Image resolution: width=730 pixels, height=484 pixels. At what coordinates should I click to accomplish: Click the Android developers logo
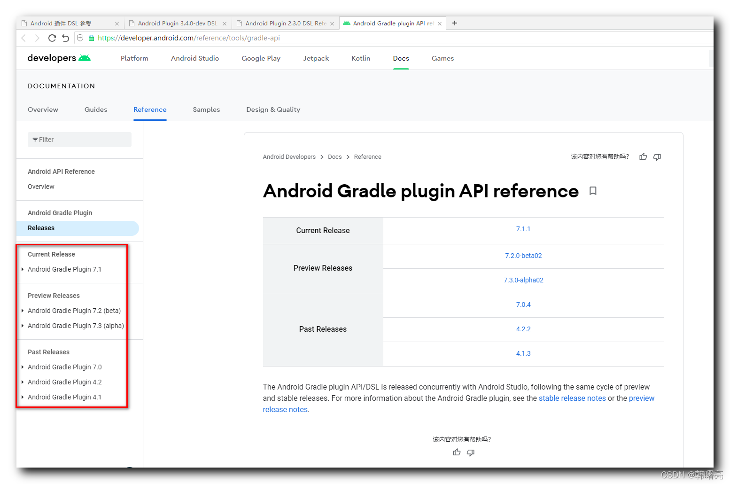(59, 58)
